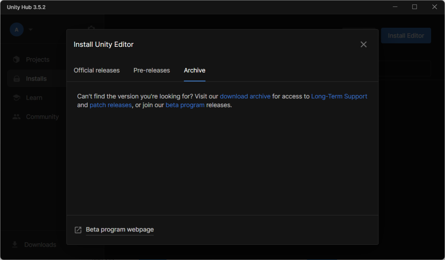This screenshot has height=260, width=445.
Task: Click the Installs lock icon
Action: point(17,79)
